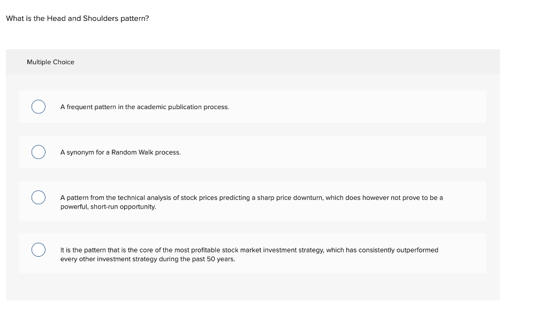The image size is (548, 324).
Task: Click the answer text starting 'It is the pattern that is the core'
Action: click(249, 250)
